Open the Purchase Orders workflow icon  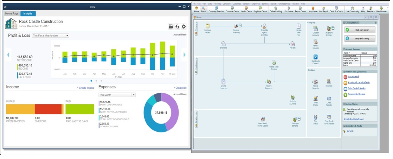pos(208,26)
